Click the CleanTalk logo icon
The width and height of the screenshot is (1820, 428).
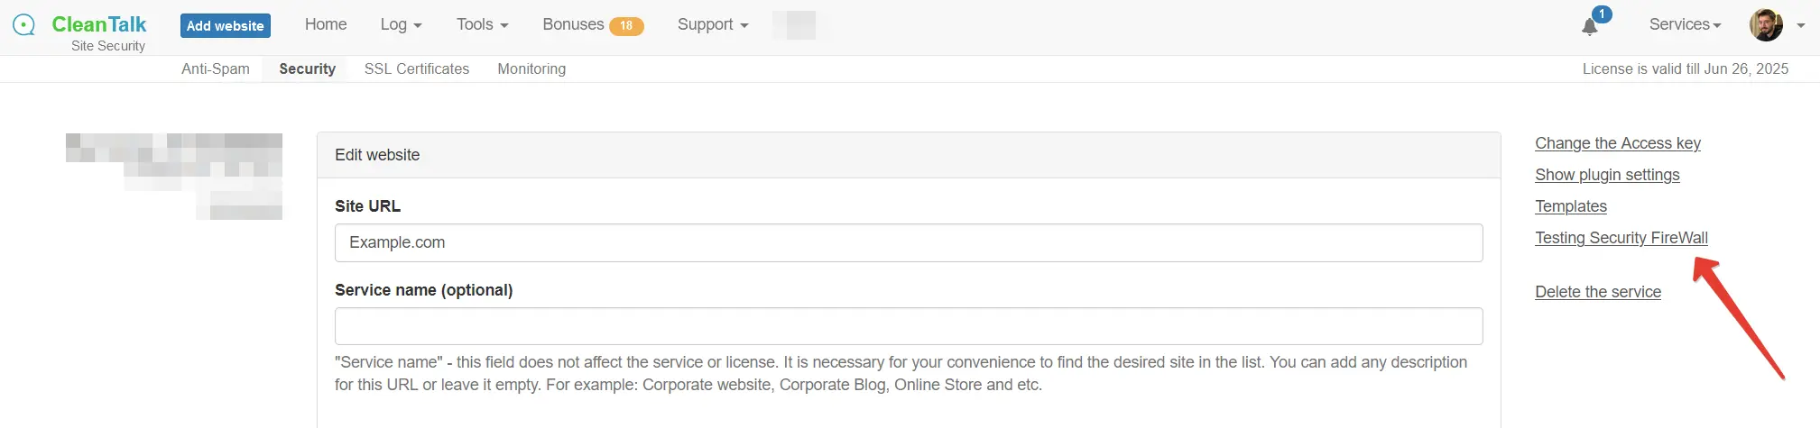tap(24, 25)
